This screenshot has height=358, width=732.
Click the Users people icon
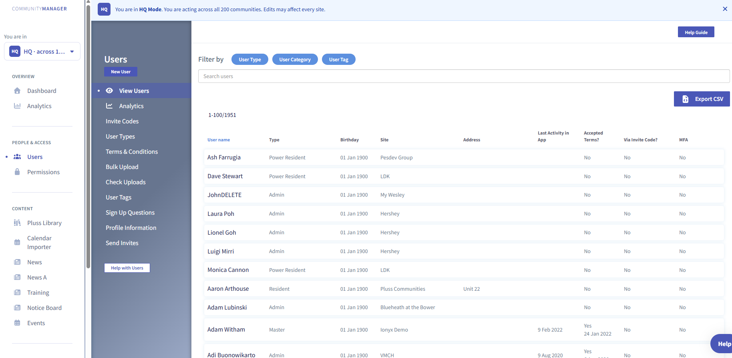(x=17, y=157)
